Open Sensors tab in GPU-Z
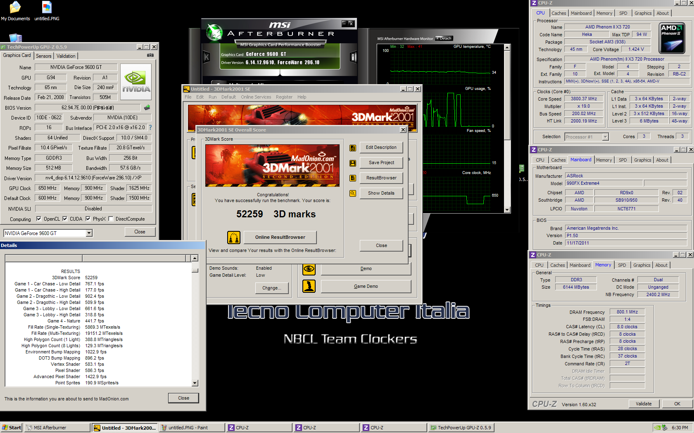The width and height of the screenshot is (694, 433). [44, 56]
